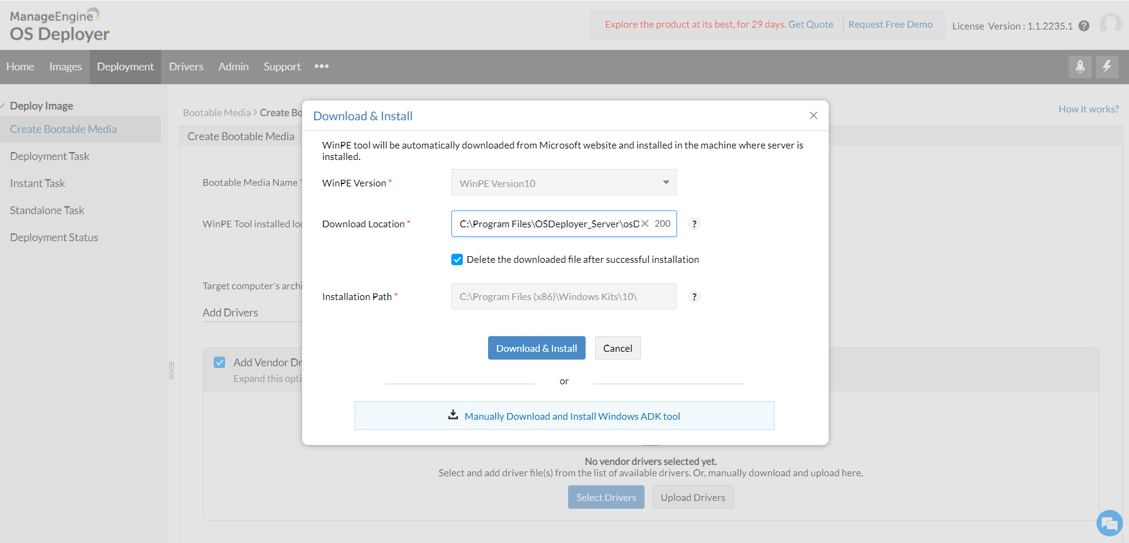Click help icon next to Installation Path

(x=694, y=296)
